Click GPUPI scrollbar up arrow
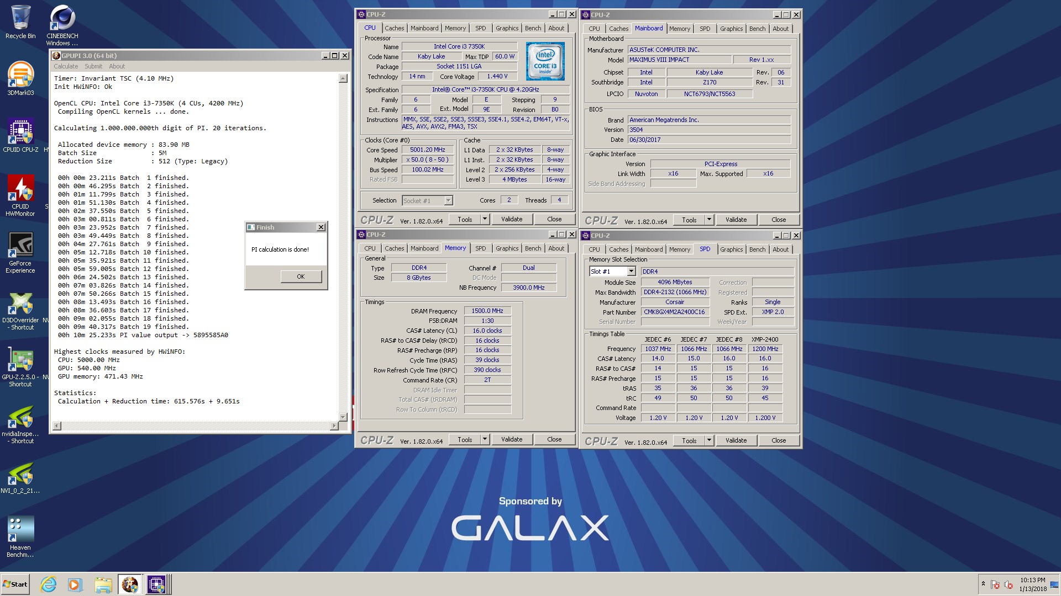Screen dimensions: 1061x596 343,78
